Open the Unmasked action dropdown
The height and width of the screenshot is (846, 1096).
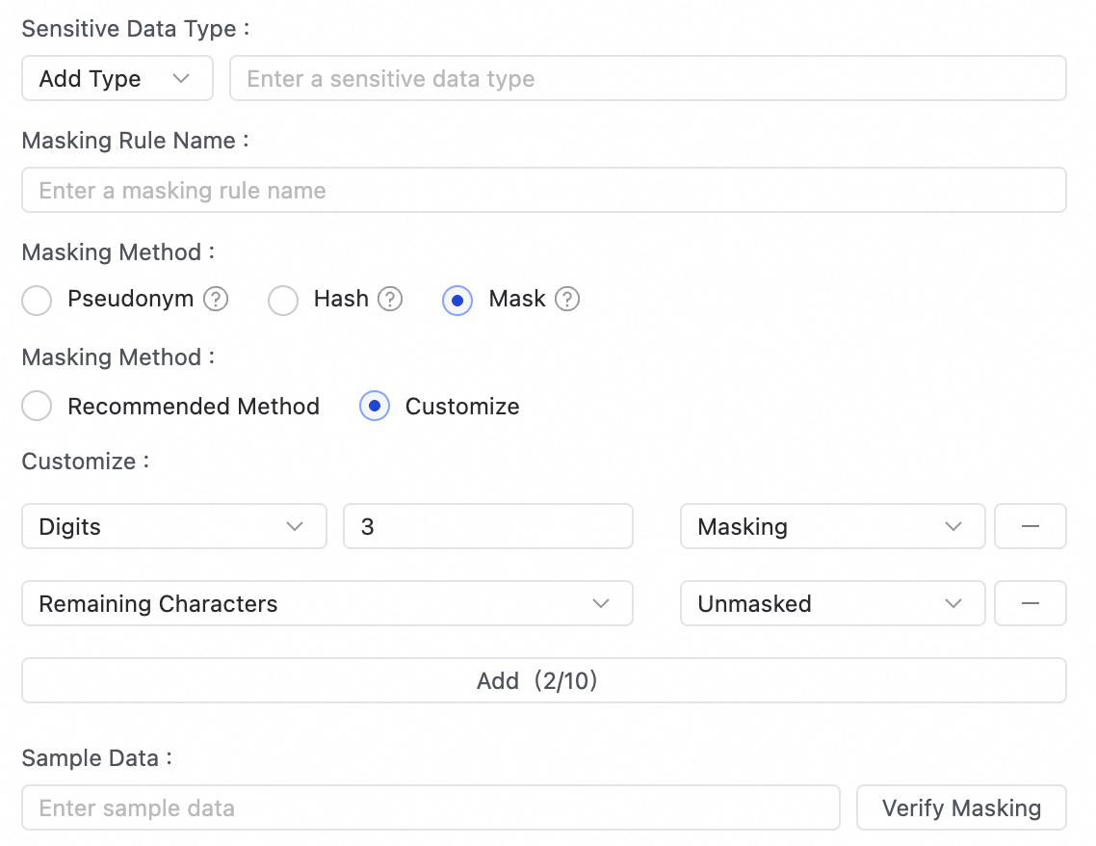832,603
